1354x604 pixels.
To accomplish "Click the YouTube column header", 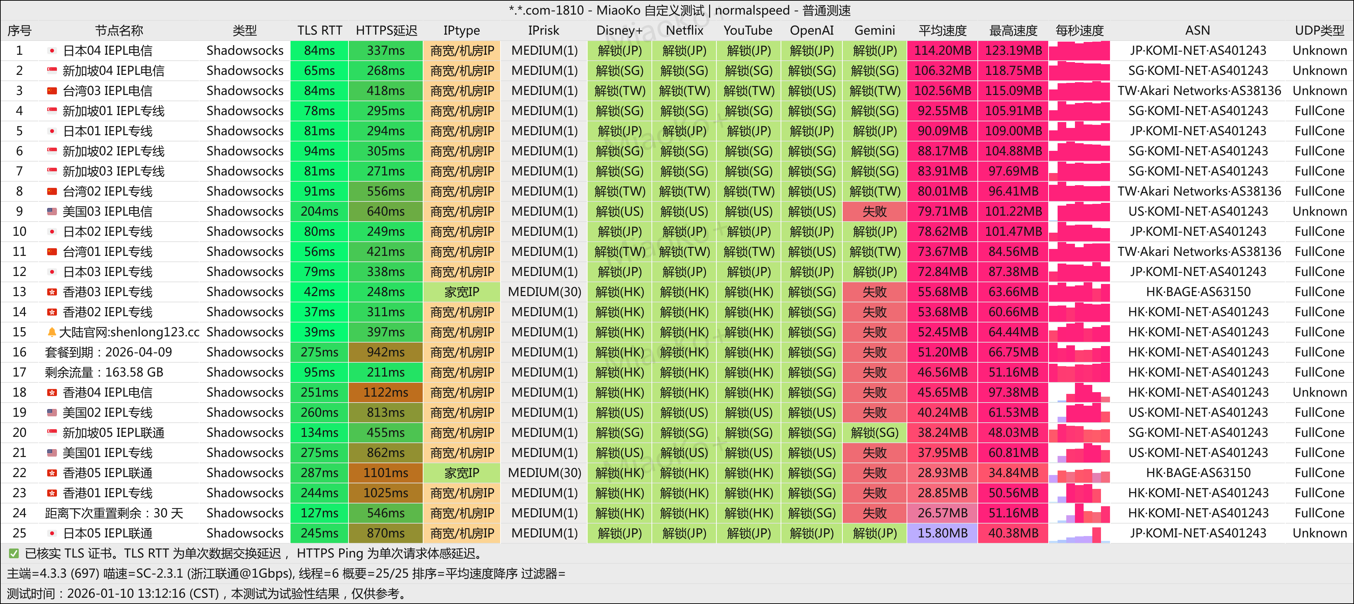I will [747, 31].
